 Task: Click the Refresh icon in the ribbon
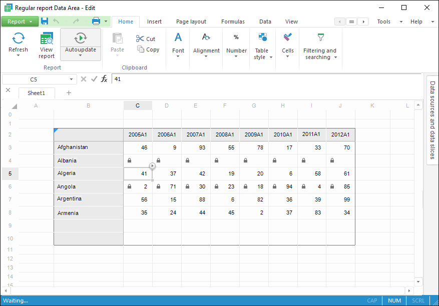[x=19, y=38]
